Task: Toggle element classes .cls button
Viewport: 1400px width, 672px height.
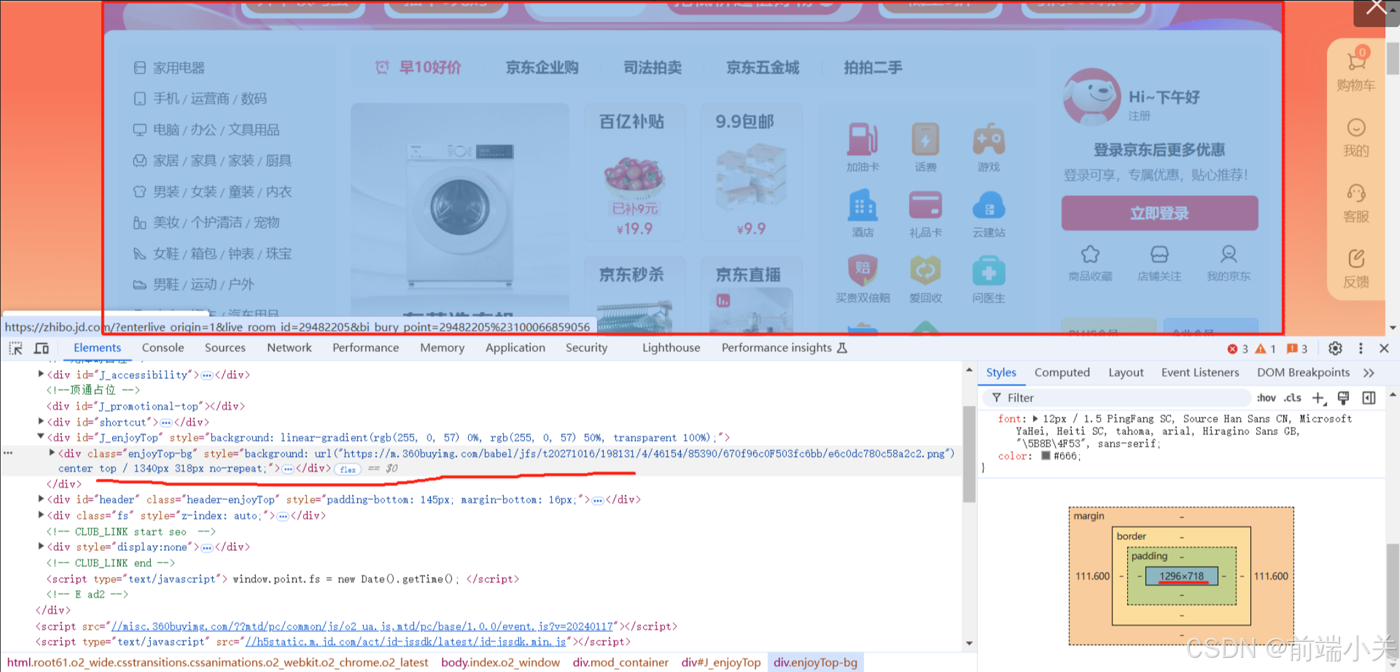Action: pyautogui.click(x=1292, y=398)
